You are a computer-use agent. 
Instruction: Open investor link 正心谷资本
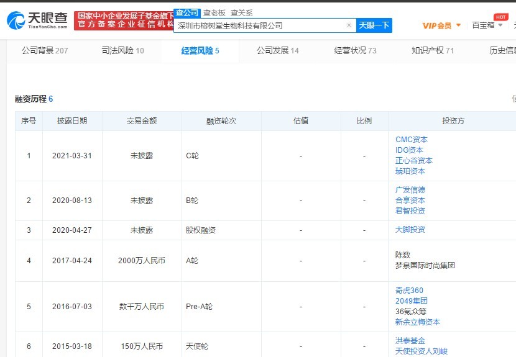(414, 160)
